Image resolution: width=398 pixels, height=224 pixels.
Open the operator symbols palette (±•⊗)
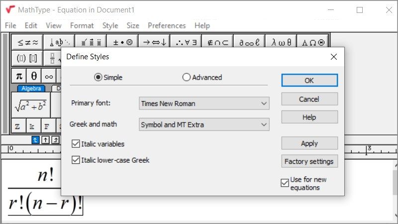click(x=123, y=42)
